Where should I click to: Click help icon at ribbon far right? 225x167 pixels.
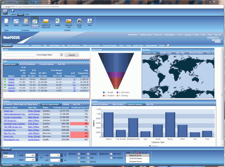tap(222, 14)
